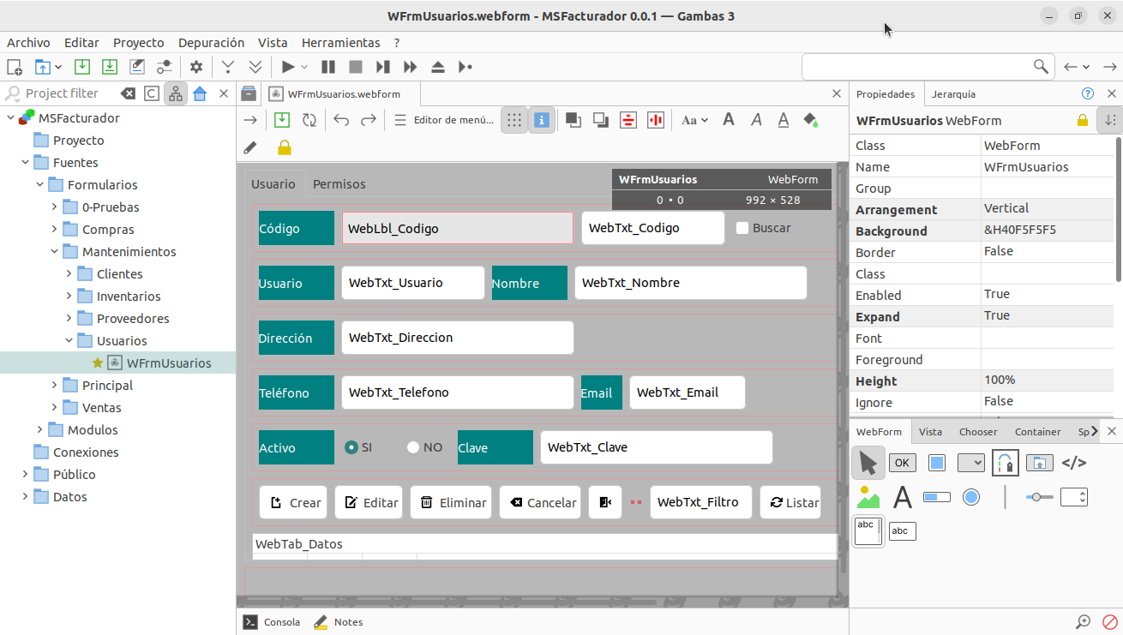Screen dimensions: 1123x635
Task: Clear the project filter with the backspace icon
Action: [x=128, y=93]
